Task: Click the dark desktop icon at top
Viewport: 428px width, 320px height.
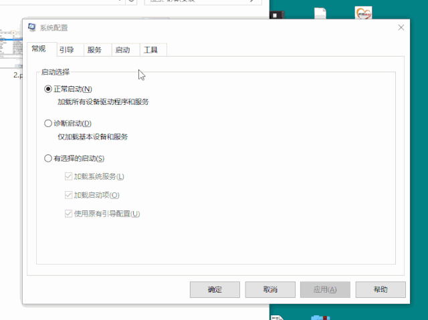Action: click(x=277, y=15)
